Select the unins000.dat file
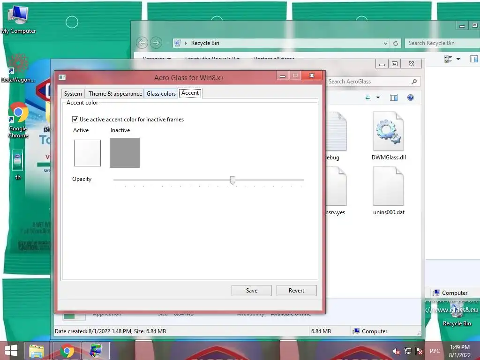The height and width of the screenshot is (360, 480). tap(389, 191)
